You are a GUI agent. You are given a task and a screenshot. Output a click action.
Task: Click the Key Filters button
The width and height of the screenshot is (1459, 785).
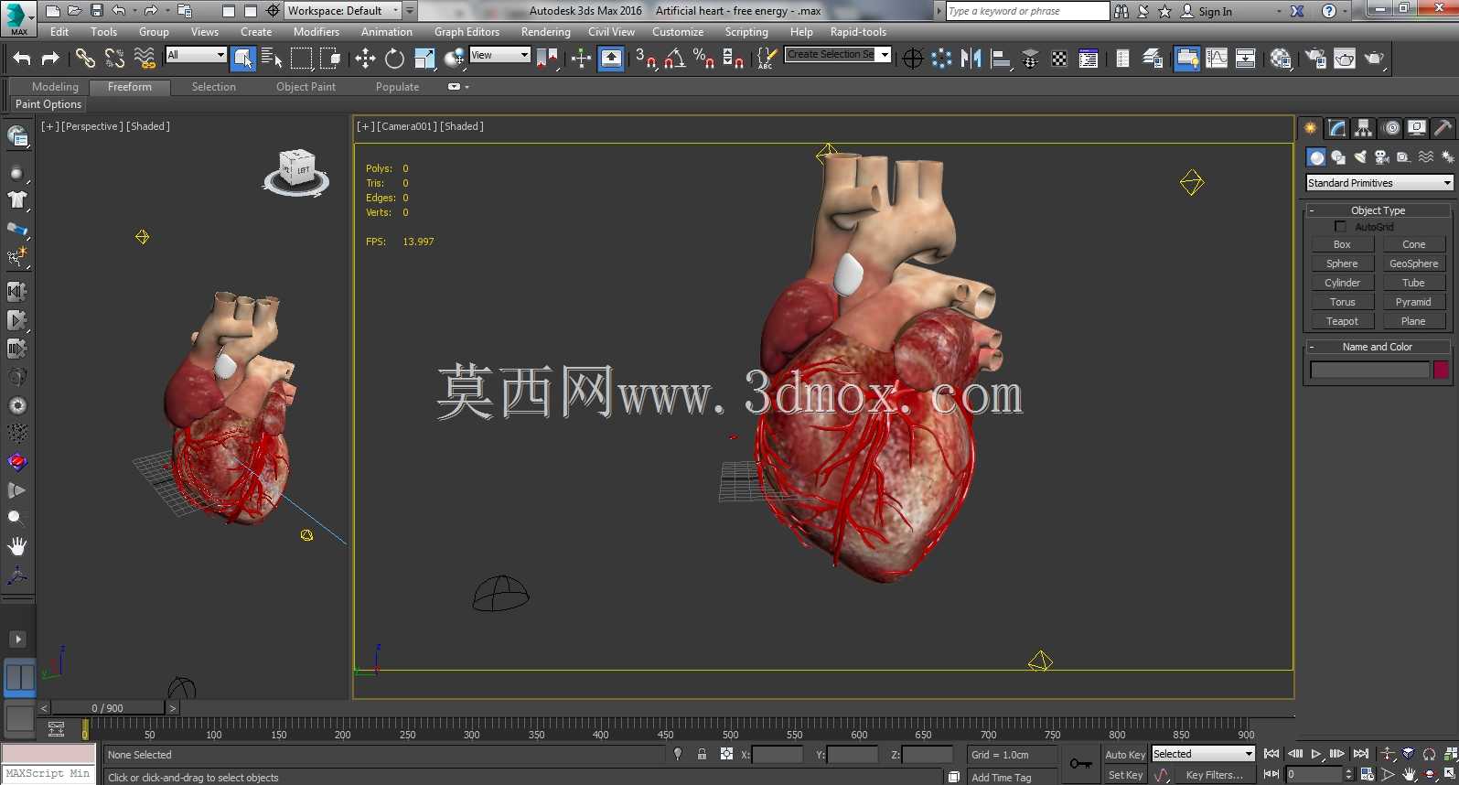[x=1214, y=775]
